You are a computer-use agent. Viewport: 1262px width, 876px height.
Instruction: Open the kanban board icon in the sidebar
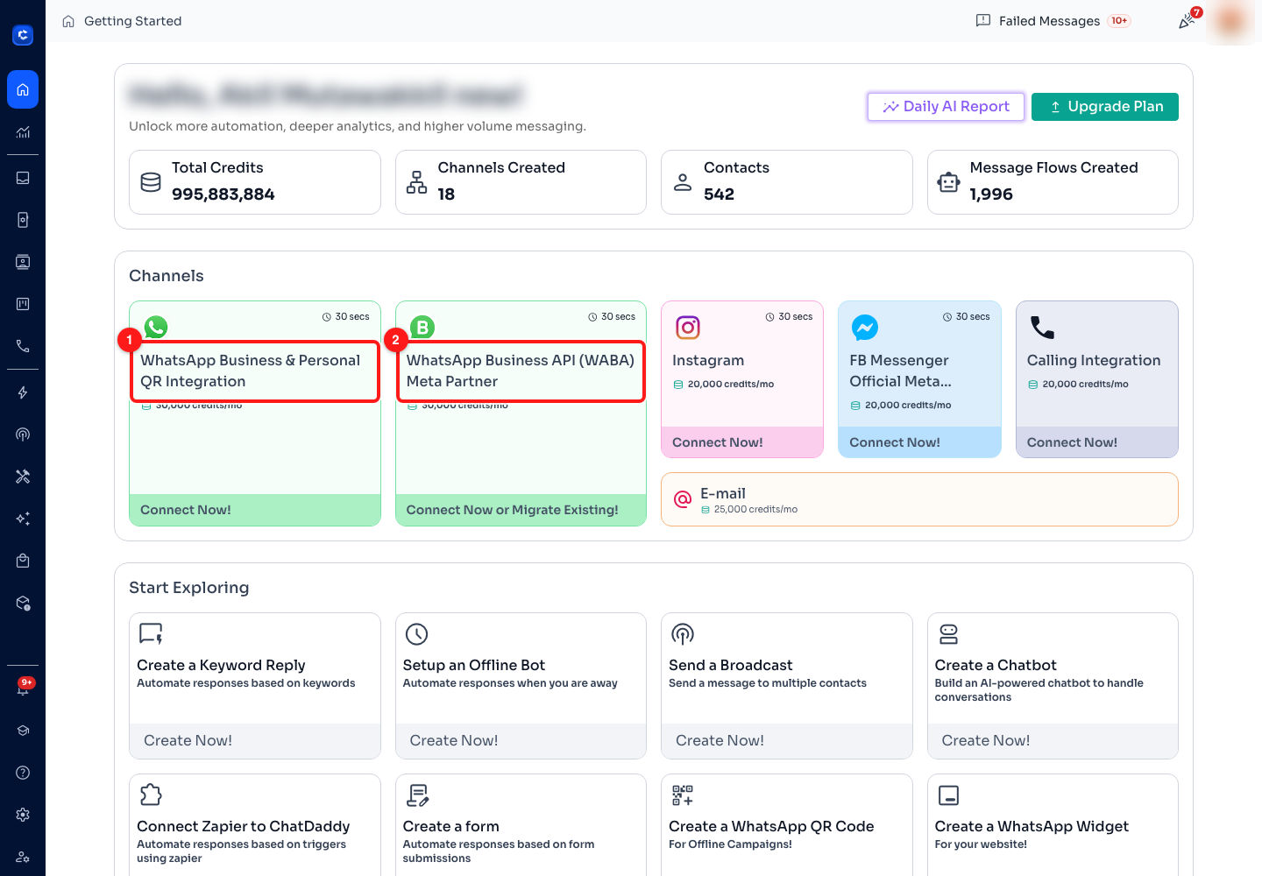pos(23,304)
